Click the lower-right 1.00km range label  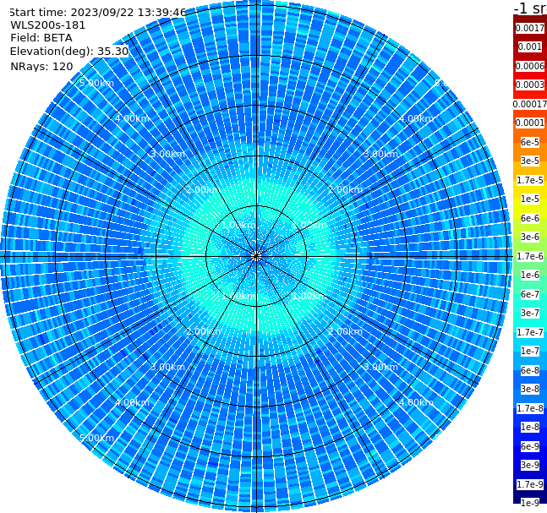(x=309, y=296)
